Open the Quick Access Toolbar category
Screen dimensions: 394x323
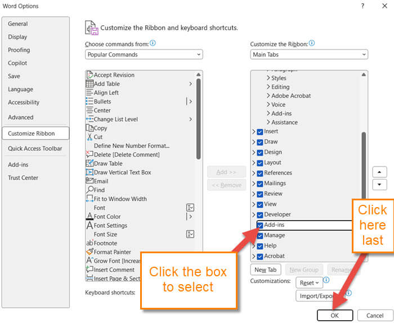35,149
